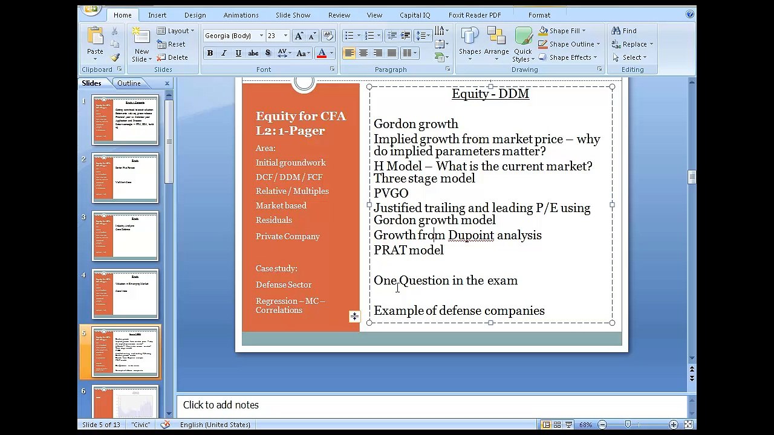Click Find in the Editing group
This screenshot has width=774, height=435.
coord(624,31)
